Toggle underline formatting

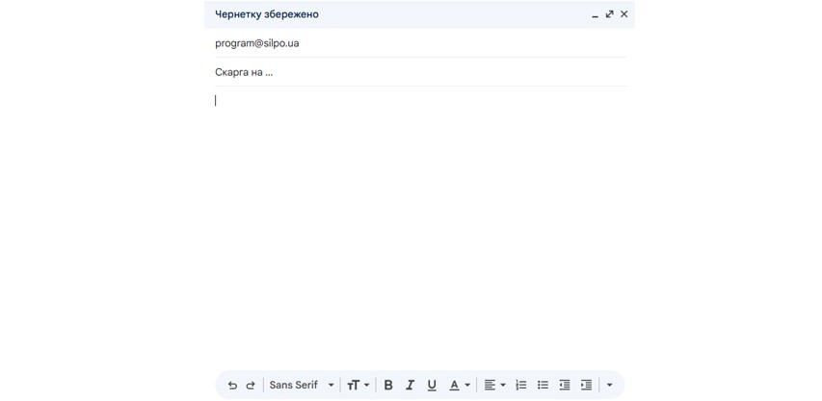click(x=432, y=386)
